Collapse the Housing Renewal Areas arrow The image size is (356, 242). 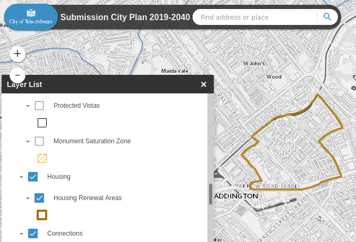pyautogui.click(x=28, y=198)
